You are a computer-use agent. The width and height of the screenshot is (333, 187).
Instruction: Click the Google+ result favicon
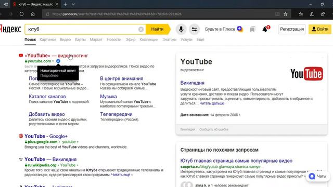click(x=21, y=136)
